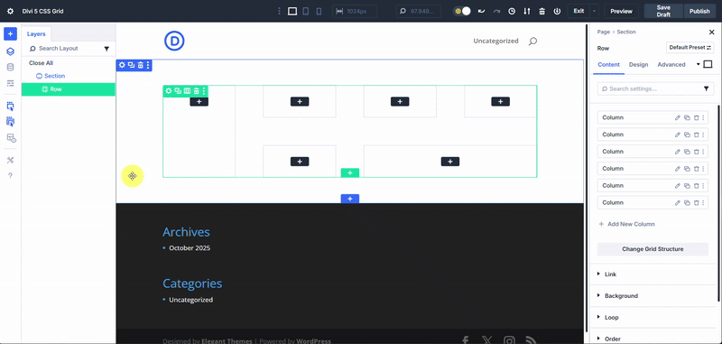Viewport: 722px width, 344px height.
Task: Duplicate the row from green toolbar
Action: pyautogui.click(x=178, y=91)
